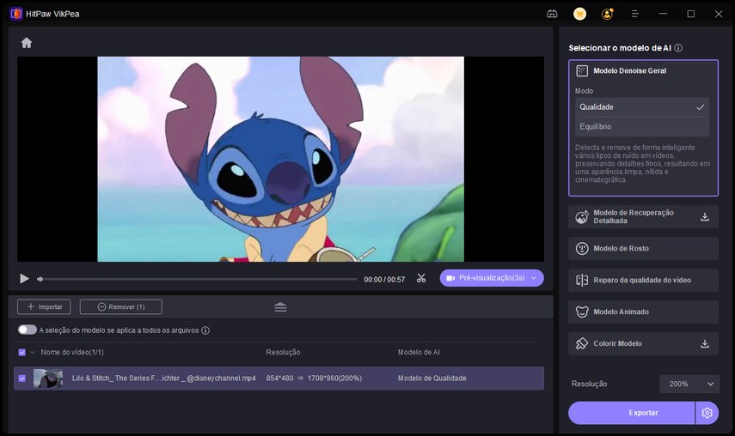
Task: Click the Modelo de Qualidade cell
Action: 432,378
